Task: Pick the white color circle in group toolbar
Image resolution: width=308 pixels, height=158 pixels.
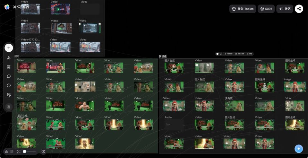Action: (218, 54)
